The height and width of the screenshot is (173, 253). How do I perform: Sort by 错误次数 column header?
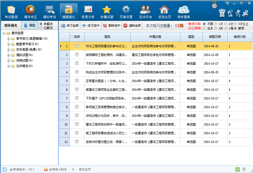[240, 37]
